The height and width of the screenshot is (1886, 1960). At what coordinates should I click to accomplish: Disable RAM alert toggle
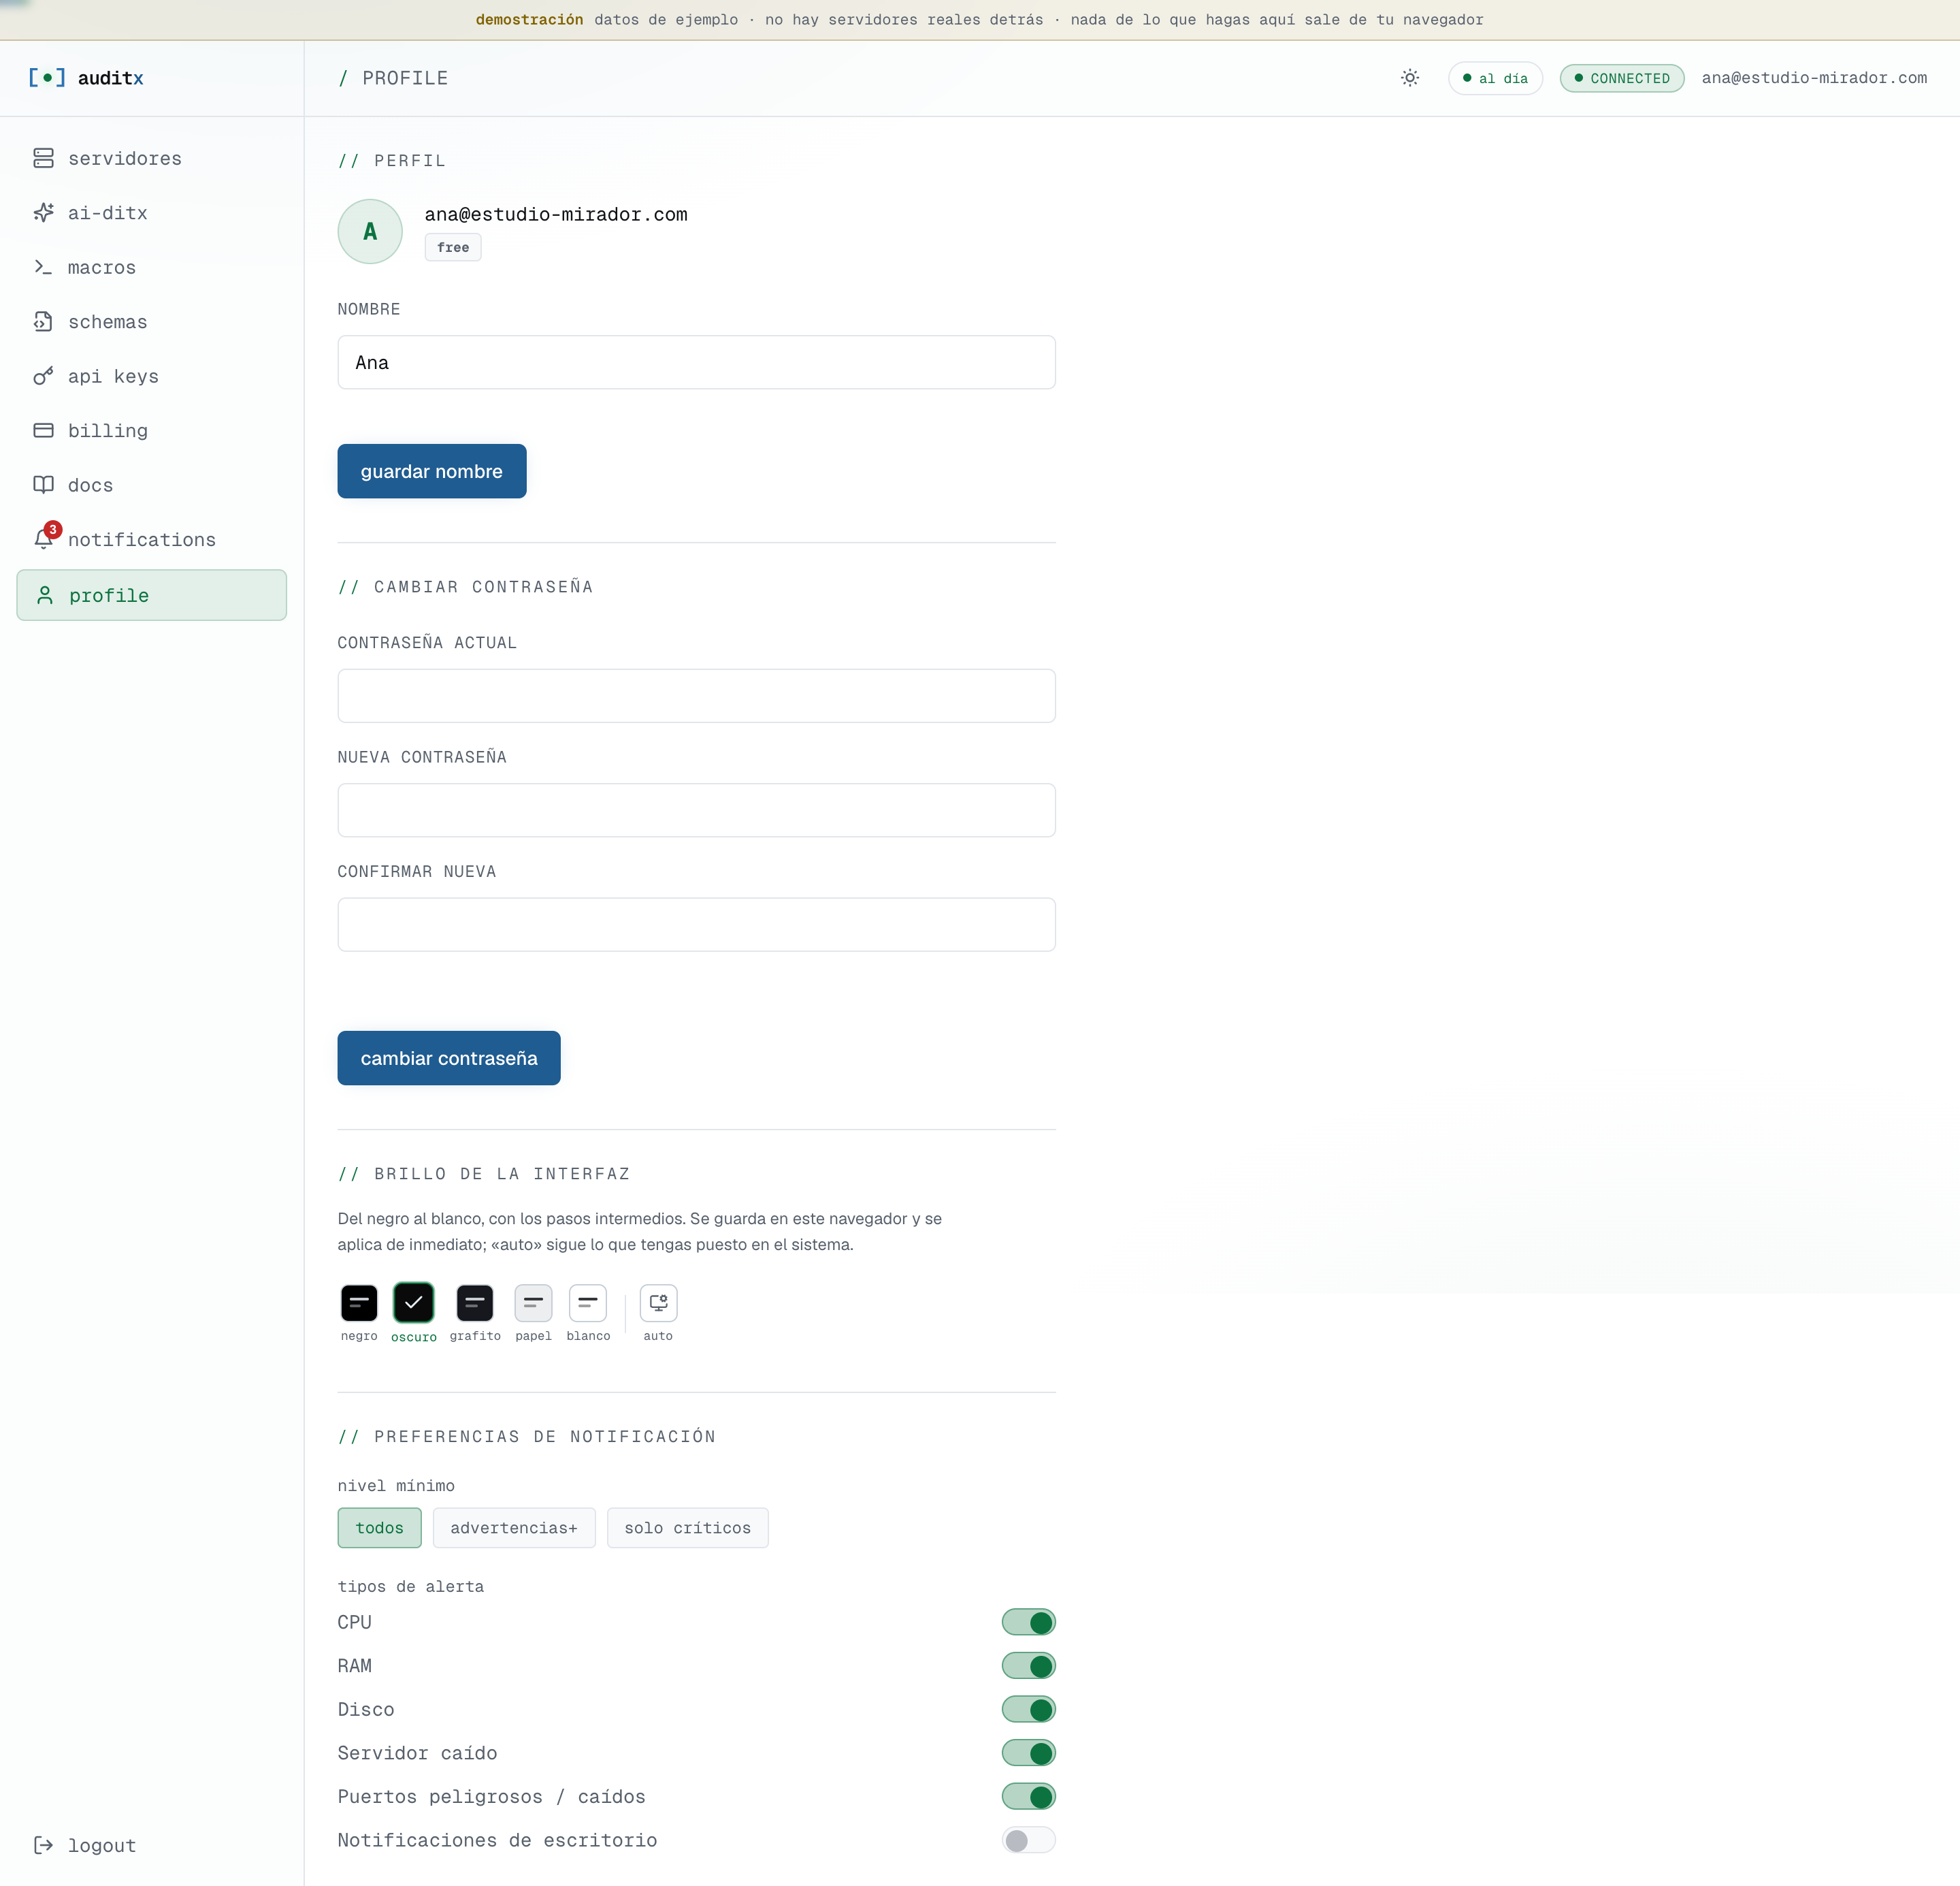(x=1028, y=1666)
